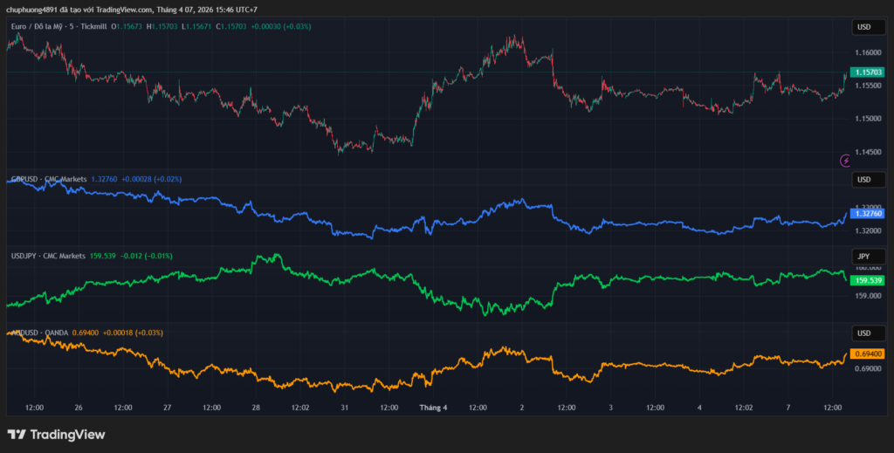Click the AUDUSD - OANDA legend title
Image resolution: width=894 pixels, height=453 pixels.
[42, 333]
